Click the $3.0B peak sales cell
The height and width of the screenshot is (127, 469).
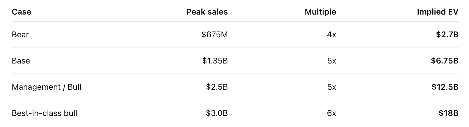click(x=217, y=113)
